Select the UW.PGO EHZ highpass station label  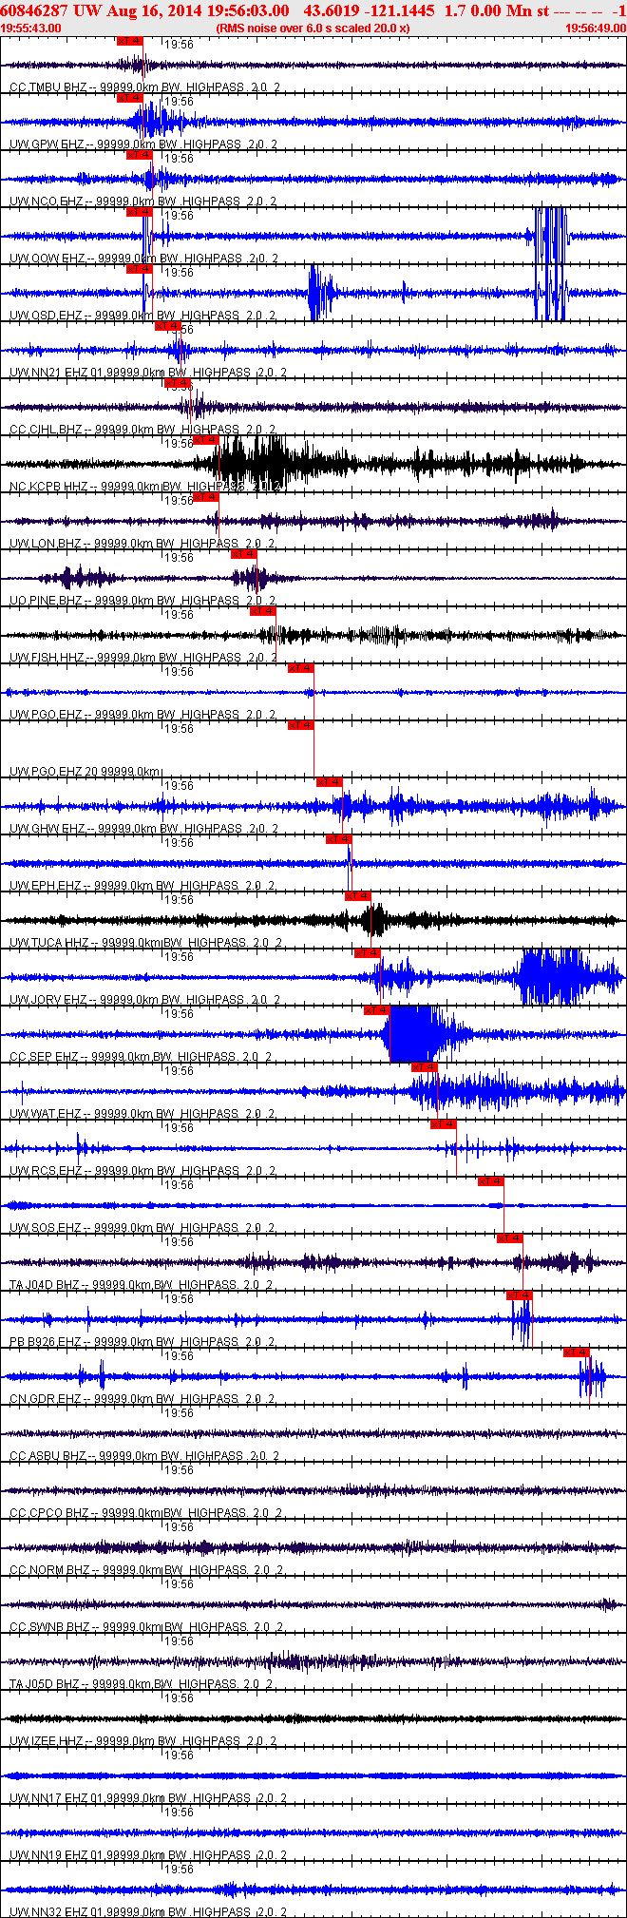pyautogui.click(x=142, y=715)
